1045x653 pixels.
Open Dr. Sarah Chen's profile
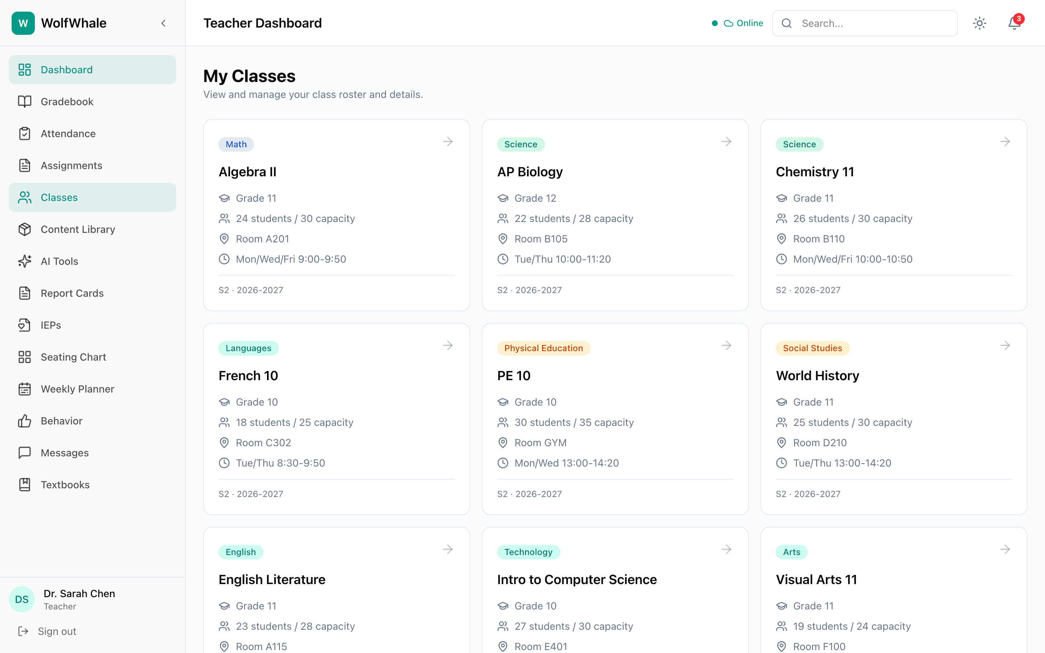click(x=79, y=599)
